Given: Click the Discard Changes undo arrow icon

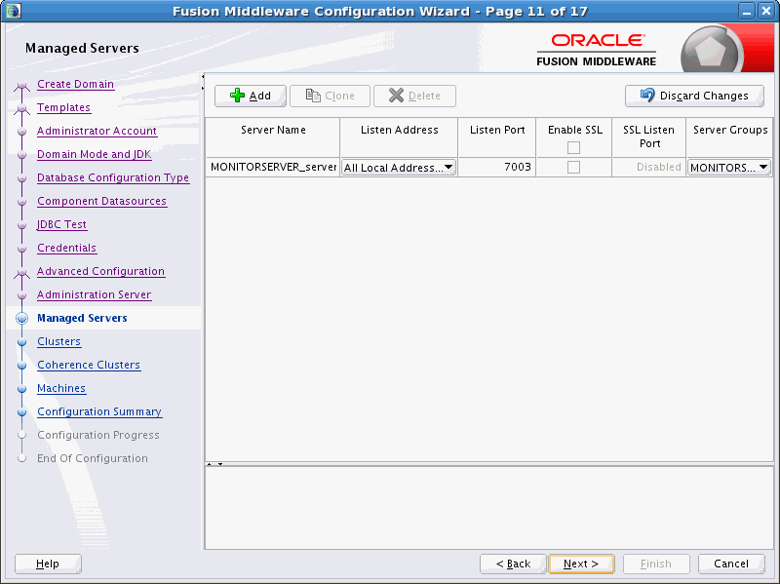Looking at the screenshot, I should click(647, 95).
